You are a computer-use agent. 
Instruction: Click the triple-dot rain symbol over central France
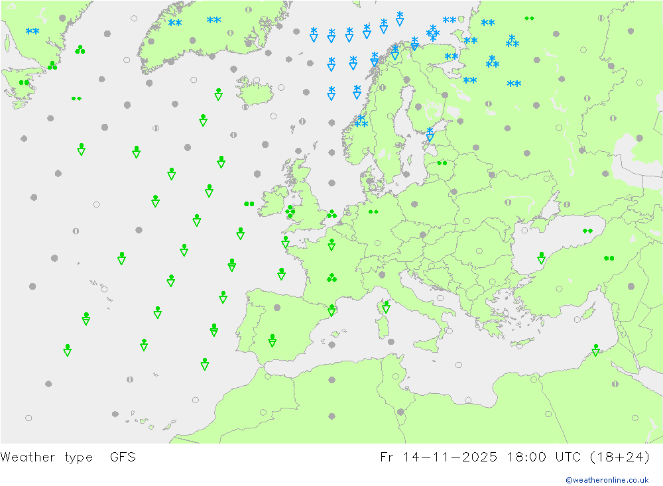(x=332, y=277)
